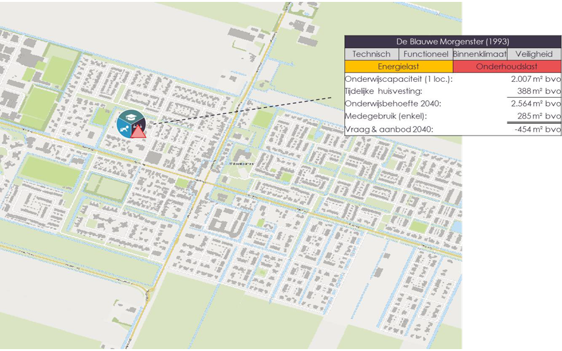Screen dimensions: 562x351
Task: Click the orange Energielast indicator
Action: coord(398,67)
